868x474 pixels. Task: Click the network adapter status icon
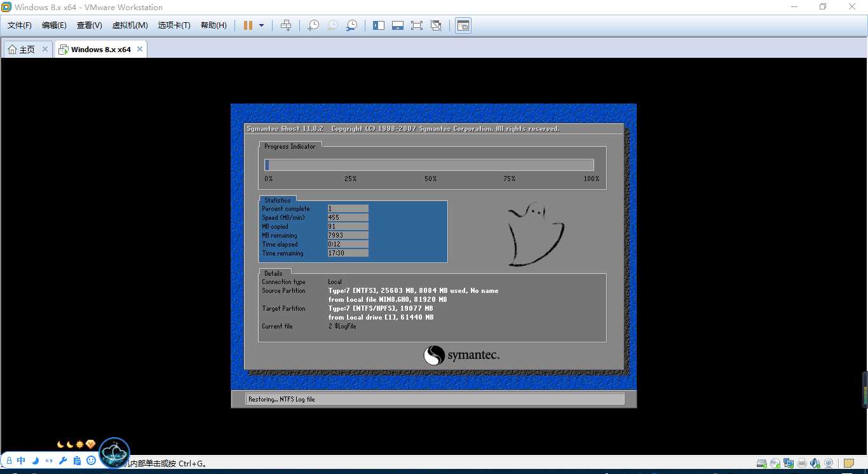789,463
